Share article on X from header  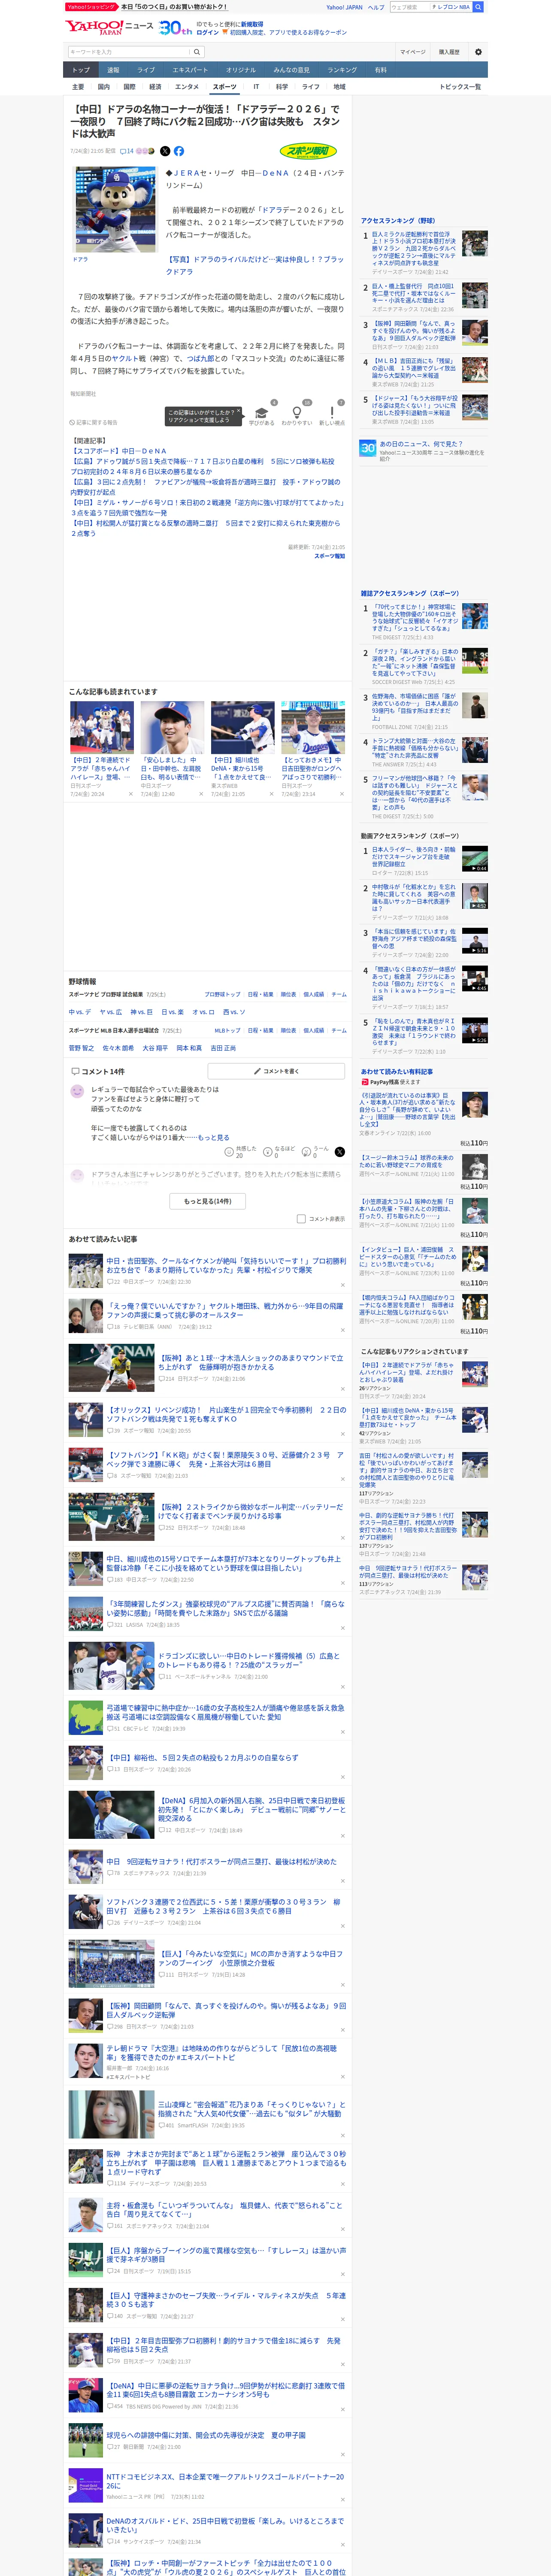tap(165, 151)
